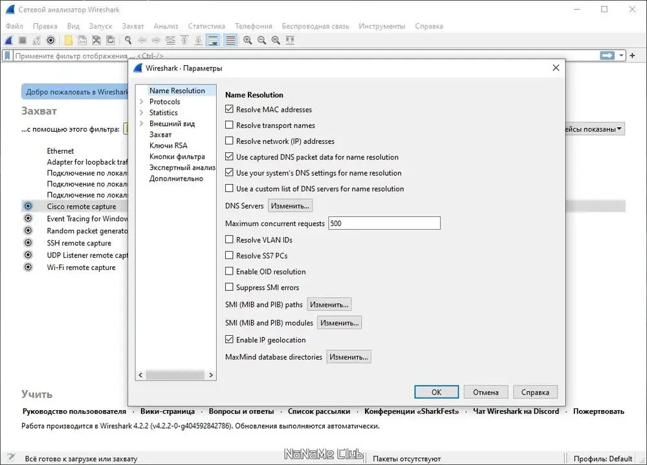647x465 pixels.
Task: Go to previous packet arrow icon
Action: [x=142, y=40]
